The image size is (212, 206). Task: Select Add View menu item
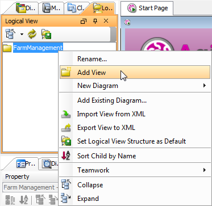(135, 72)
